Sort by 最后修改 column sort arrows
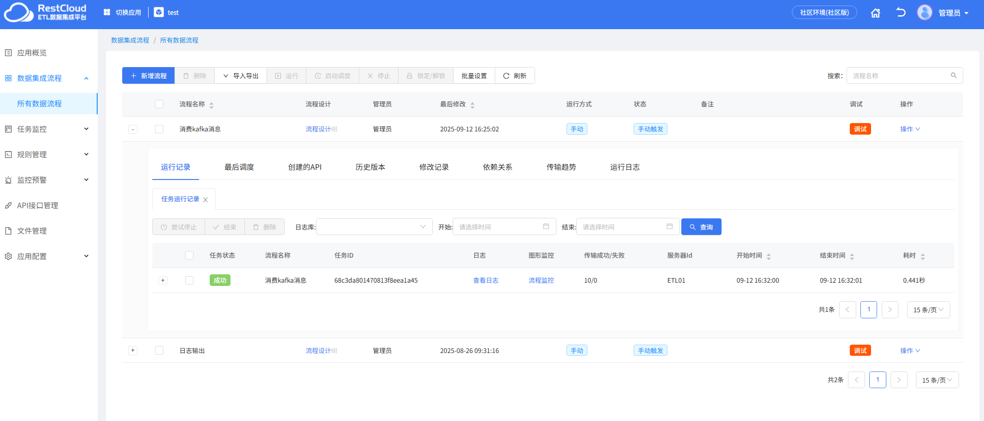 point(473,105)
